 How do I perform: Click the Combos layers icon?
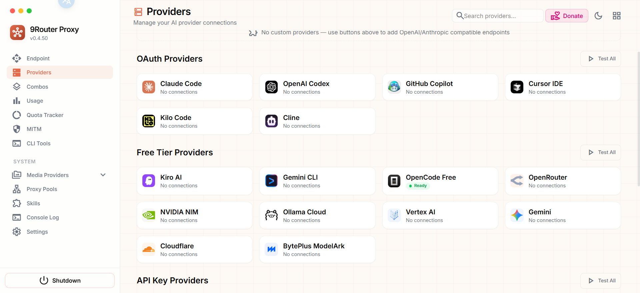(17, 87)
